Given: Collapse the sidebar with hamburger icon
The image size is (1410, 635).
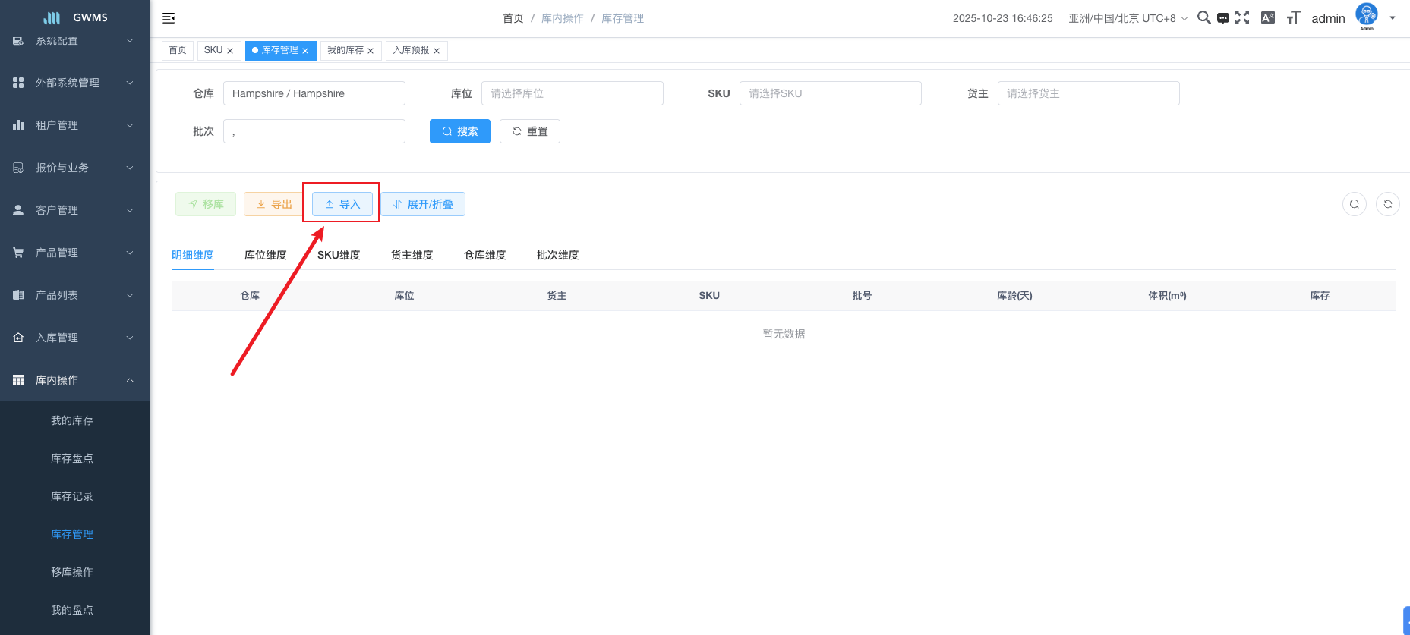Looking at the screenshot, I should coord(169,18).
